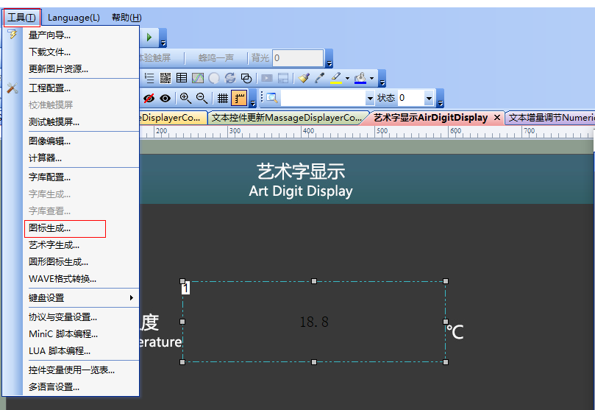The height and width of the screenshot is (410, 595).
Task: Close the 艺术字显示AirDigitDisplay tab
Action: click(x=497, y=118)
